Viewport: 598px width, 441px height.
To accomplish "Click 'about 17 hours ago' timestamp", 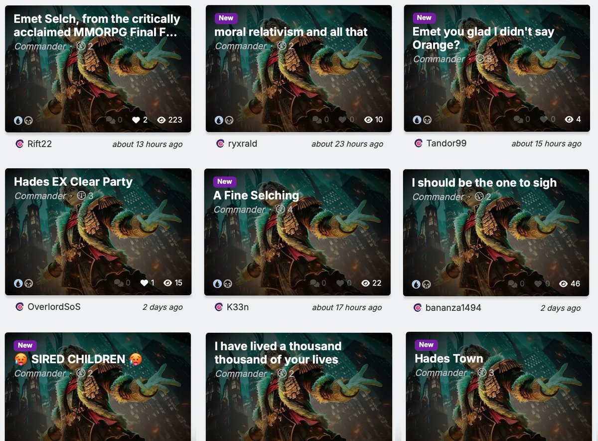I will pyautogui.click(x=347, y=307).
